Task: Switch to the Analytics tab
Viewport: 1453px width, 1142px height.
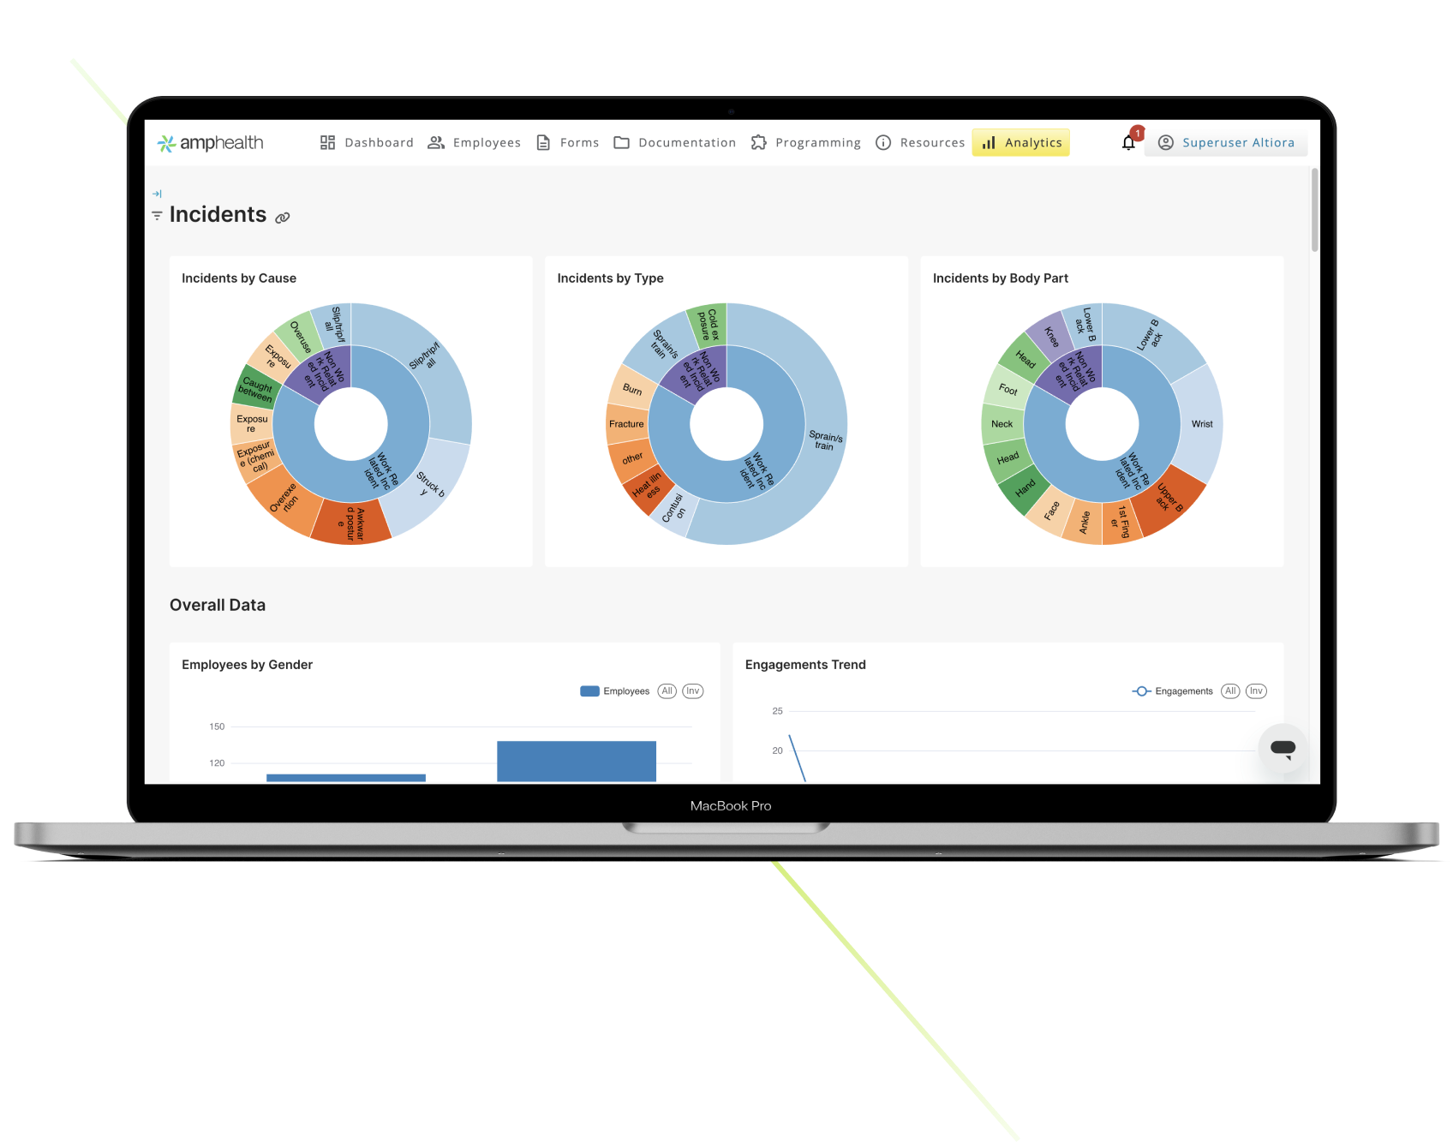Action: click(x=1021, y=143)
